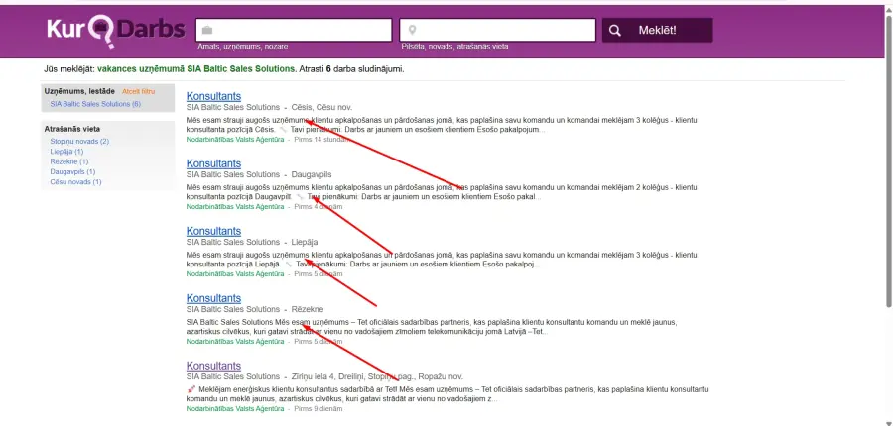Filter by Liepāja (1) location
The height and width of the screenshot is (426, 893).
coord(66,152)
